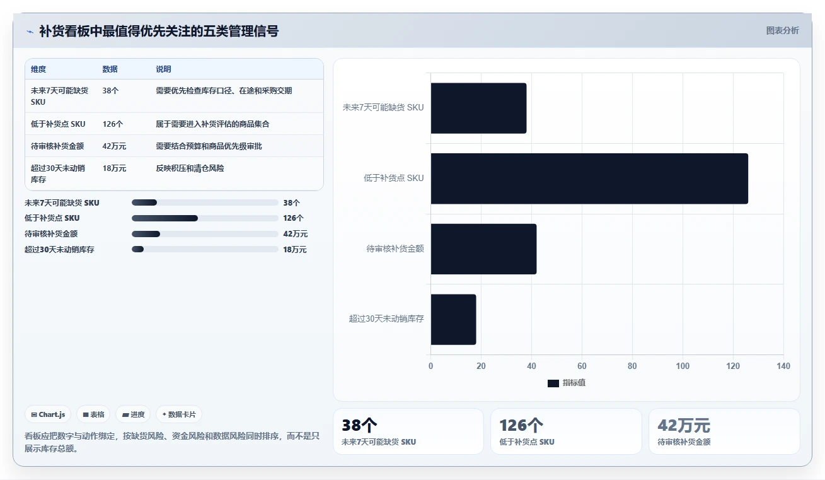Click the 超过30天未动销库存 progress bar

[x=205, y=249]
